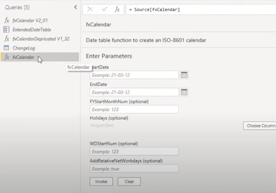The width and height of the screenshot is (276, 193).
Task: Click the WDStartNum input field
Action: tap(134, 151)
